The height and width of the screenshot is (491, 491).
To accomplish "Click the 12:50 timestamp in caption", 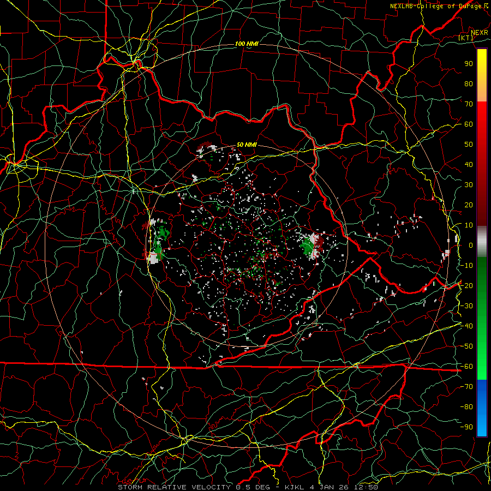I will 366,487.
